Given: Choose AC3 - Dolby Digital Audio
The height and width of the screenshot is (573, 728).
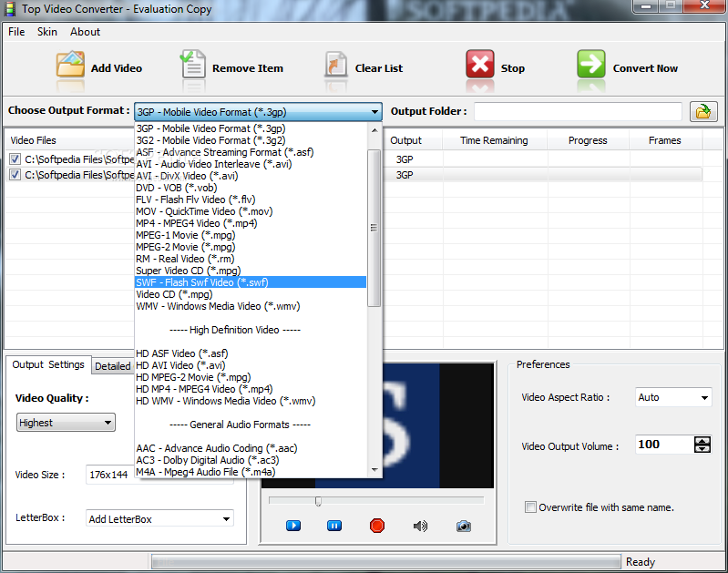Looking at the screenshot, I should coord(251,460).
